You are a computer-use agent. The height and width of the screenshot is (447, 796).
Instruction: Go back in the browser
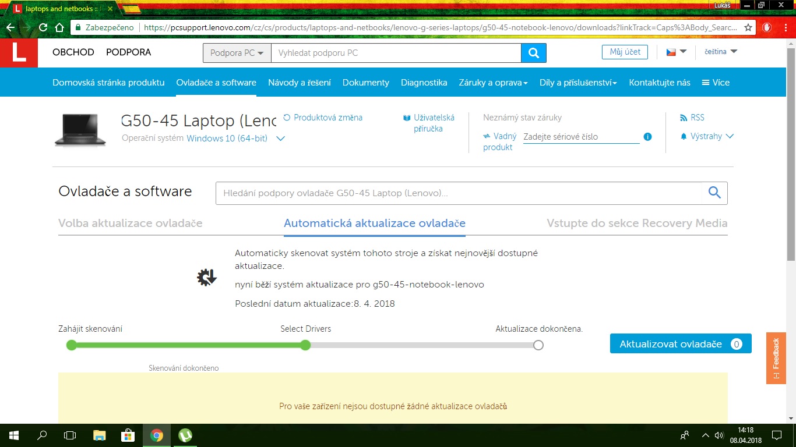click(10, 27)
